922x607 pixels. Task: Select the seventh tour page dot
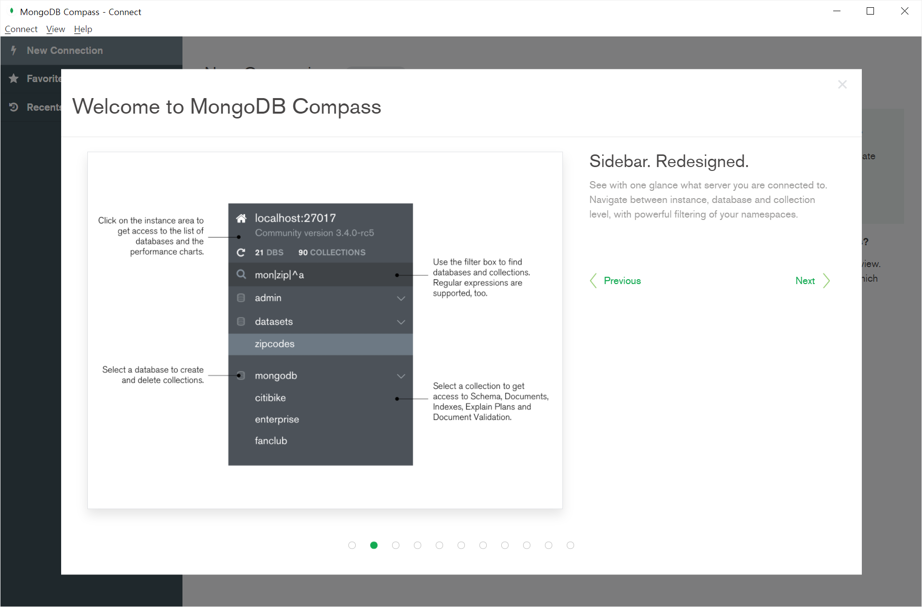[483, 545]
